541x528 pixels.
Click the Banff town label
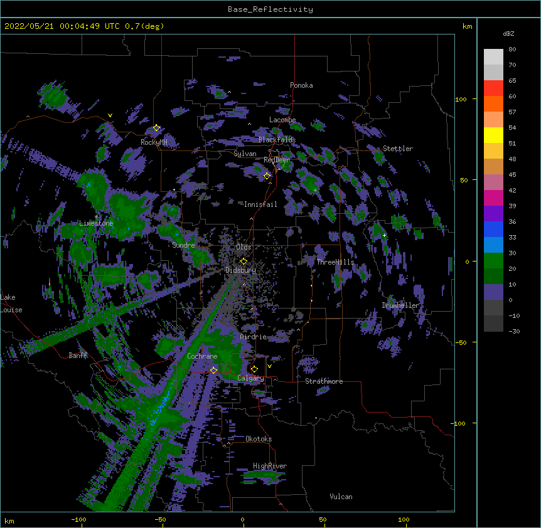point(78,356)
